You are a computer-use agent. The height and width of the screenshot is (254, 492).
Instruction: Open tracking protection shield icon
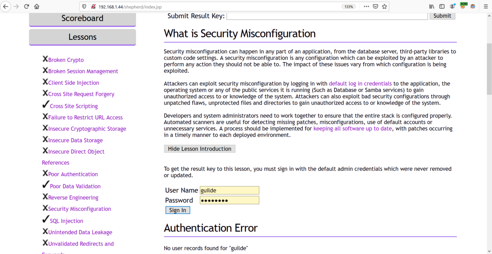pyautogui.click(x=84, y=7)
